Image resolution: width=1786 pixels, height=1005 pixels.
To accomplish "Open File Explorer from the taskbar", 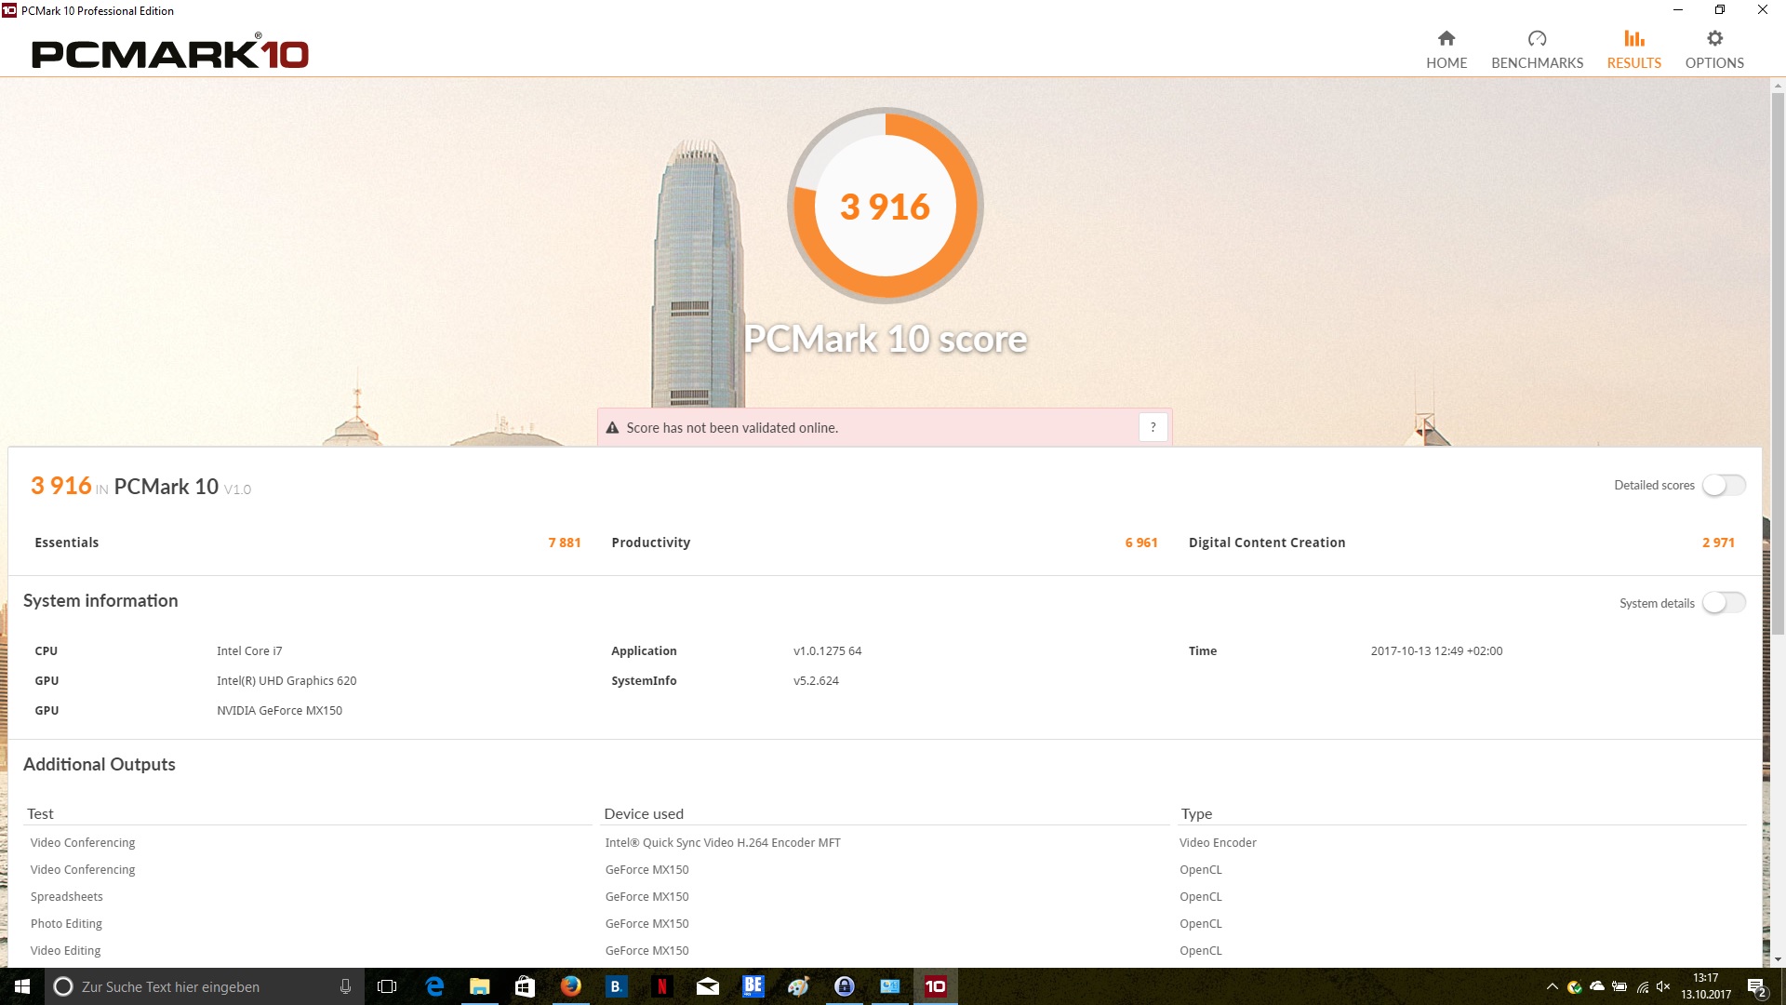I will 479,986.
